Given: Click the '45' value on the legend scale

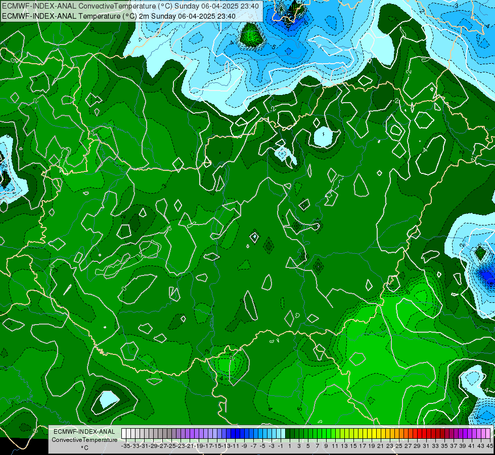Looking at the screenshot, I should [490, 446].
